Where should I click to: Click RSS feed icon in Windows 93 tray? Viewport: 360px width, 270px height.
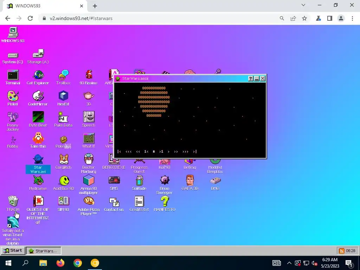click(x=342, y=251)
